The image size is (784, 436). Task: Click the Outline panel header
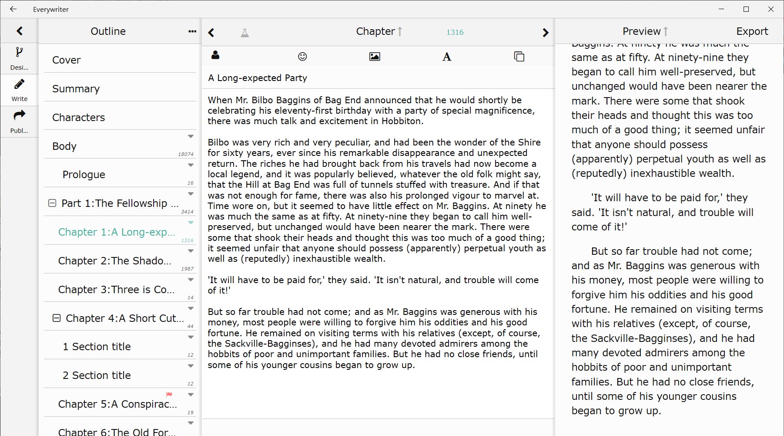click(x=108, y=31)
